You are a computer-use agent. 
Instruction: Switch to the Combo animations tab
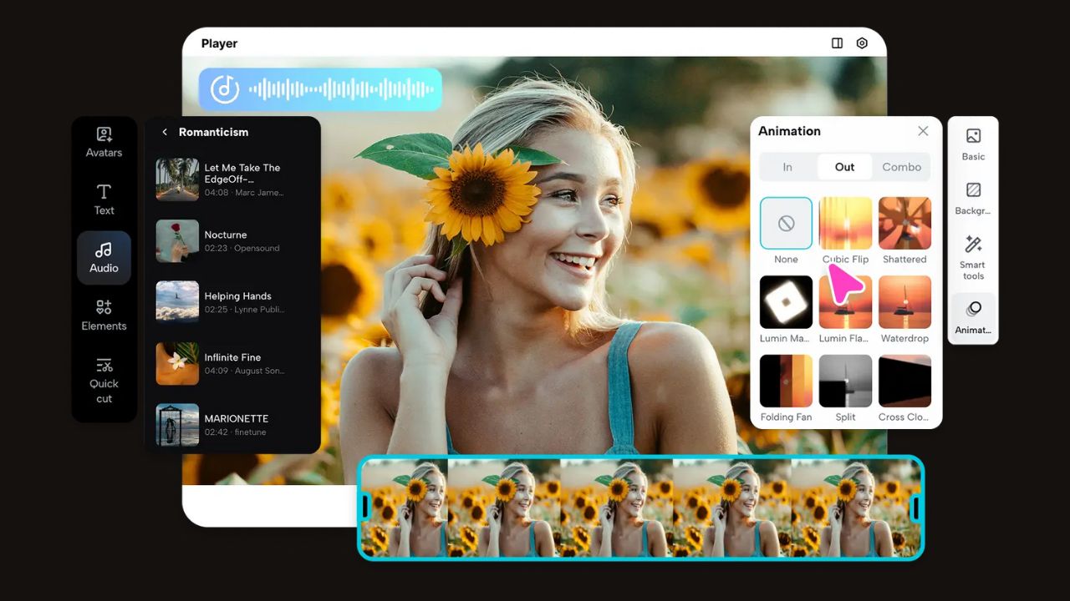tap(902, 167)
